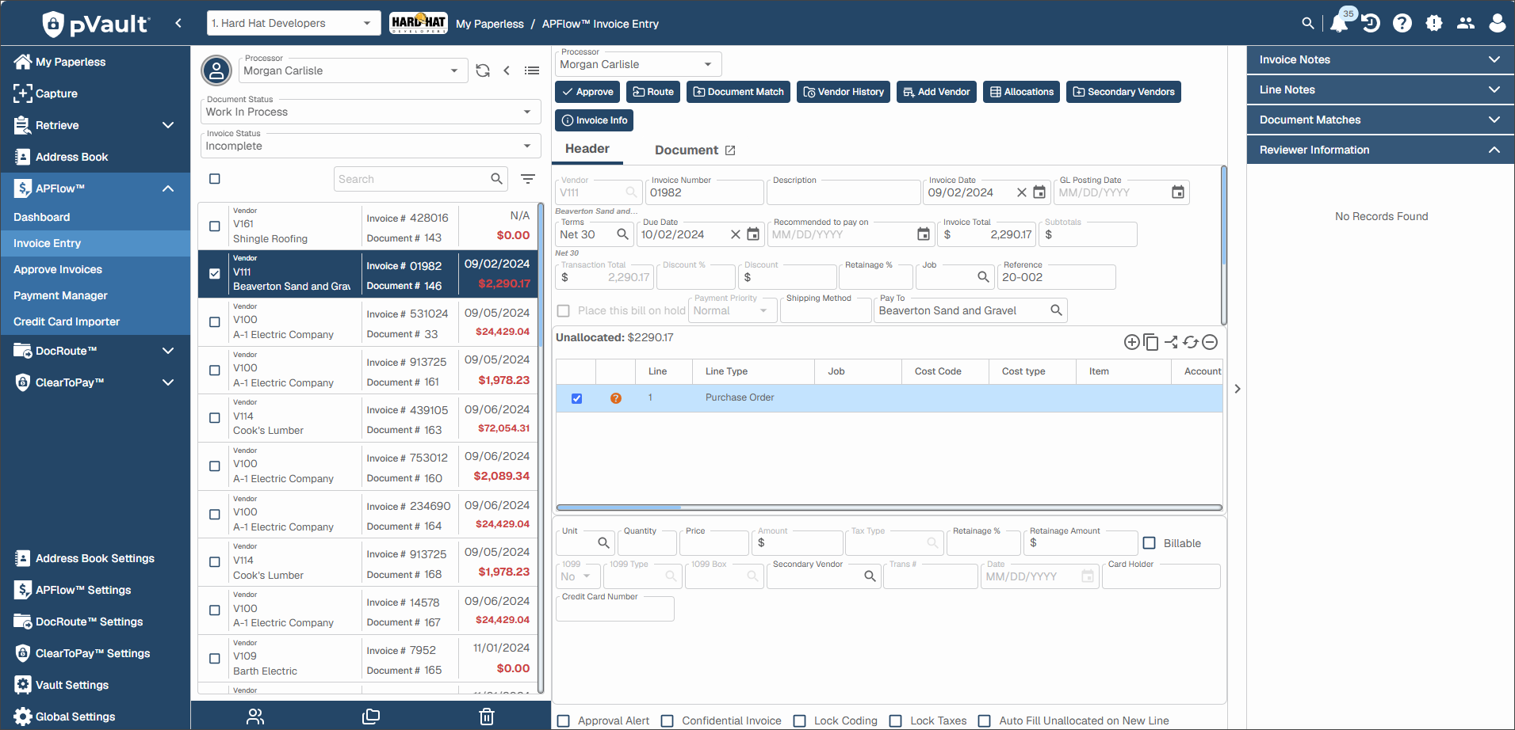Refresh the invoice list
1515x730 pixels.
[483, 70]
